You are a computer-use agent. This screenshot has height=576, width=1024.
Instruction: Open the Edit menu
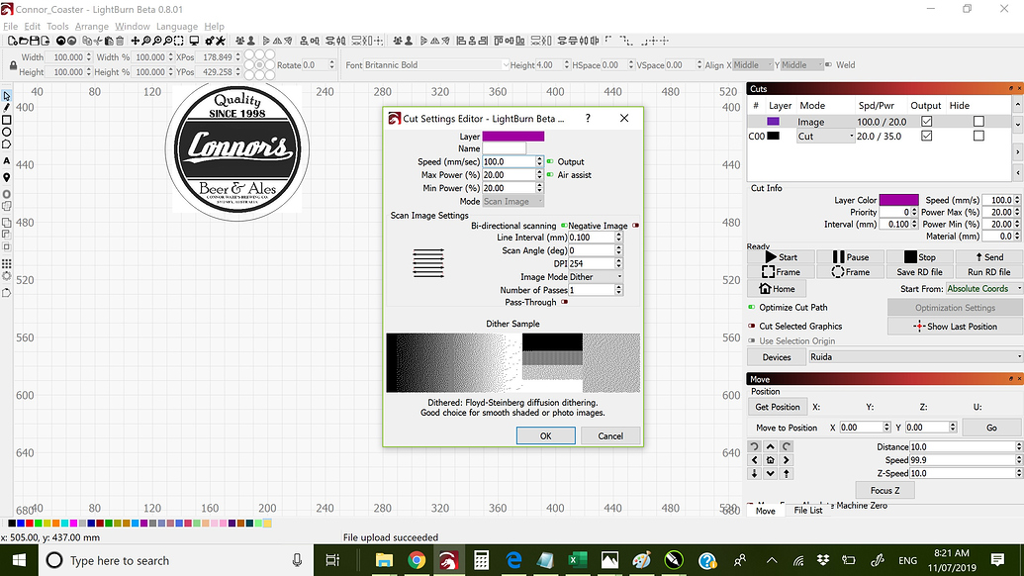tap(32, 26)
